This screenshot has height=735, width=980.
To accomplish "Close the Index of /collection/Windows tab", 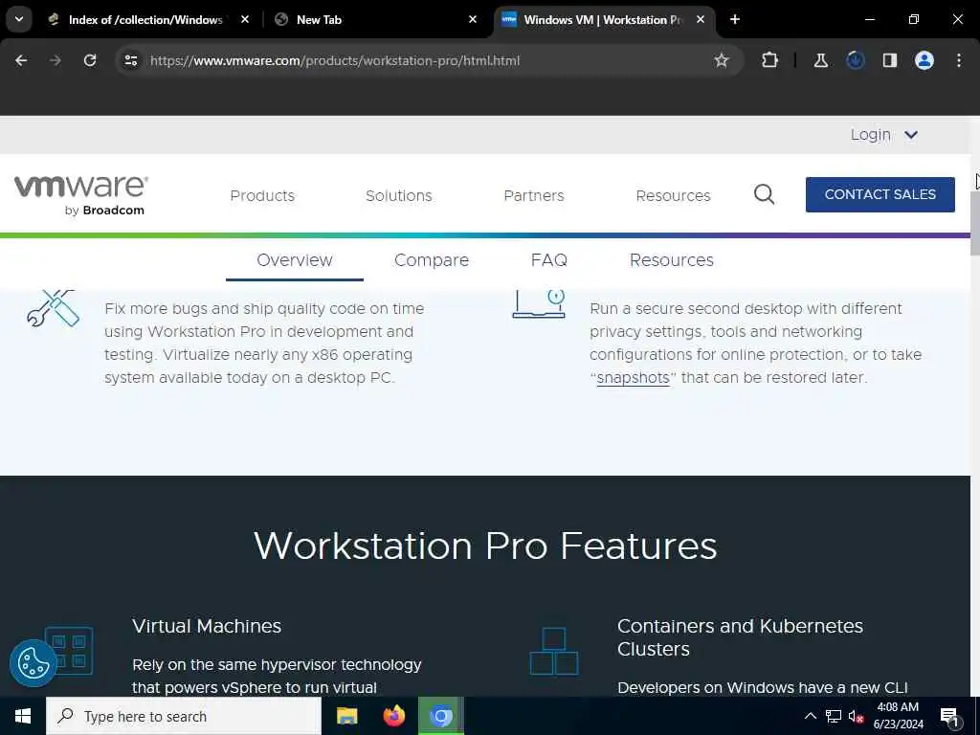I will tap(245, 19).
